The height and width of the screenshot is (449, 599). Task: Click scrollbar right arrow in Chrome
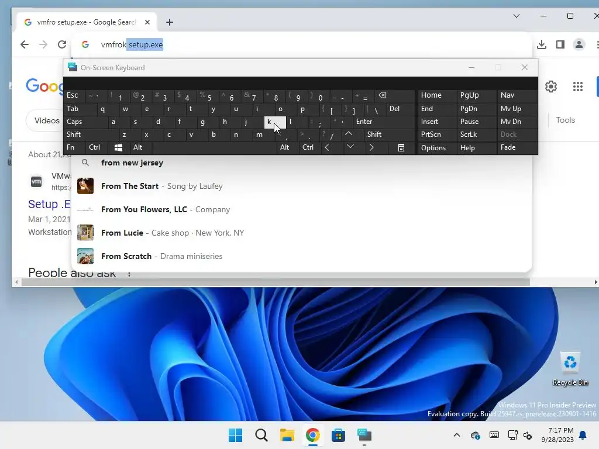(x=595, y=282)
